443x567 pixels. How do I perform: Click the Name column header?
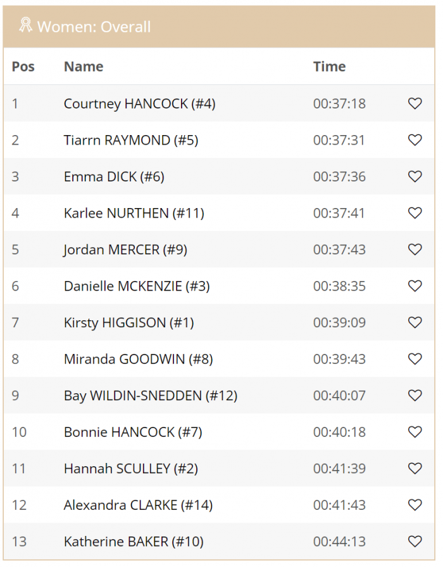(84, 67)
